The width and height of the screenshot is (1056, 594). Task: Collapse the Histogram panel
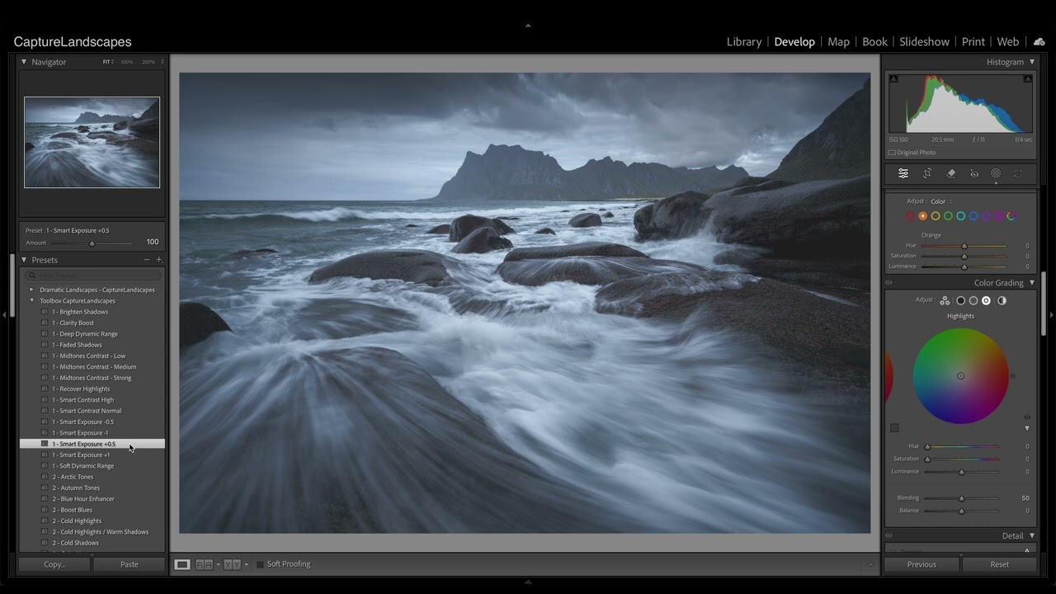point(1031,62)
